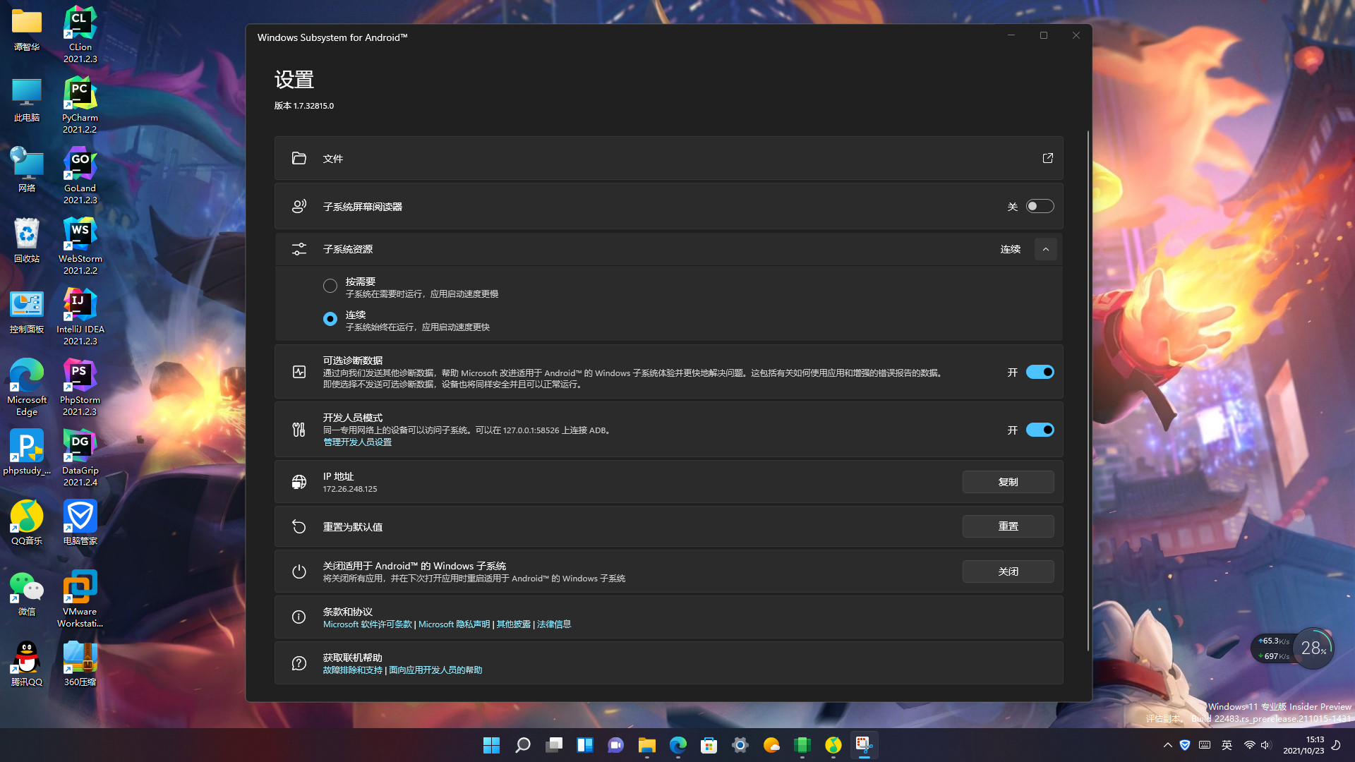The height and width of the screenshot is (762, 1355).
Task: Collapse the 子系统资源 section chevron
Action: click(1045, 249)
